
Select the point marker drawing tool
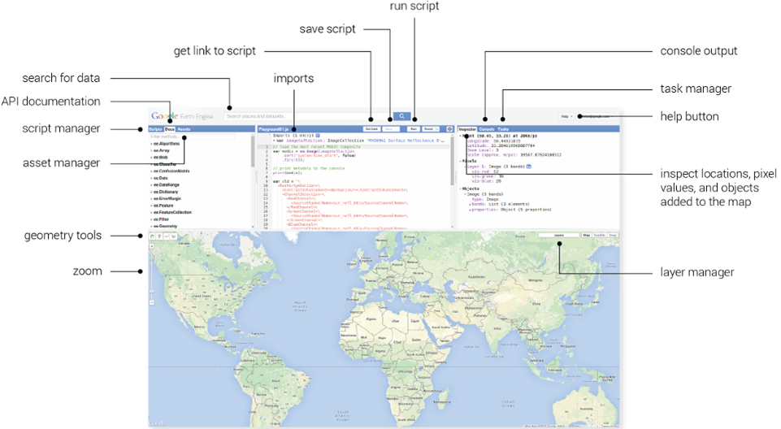[x=159, y=236]
